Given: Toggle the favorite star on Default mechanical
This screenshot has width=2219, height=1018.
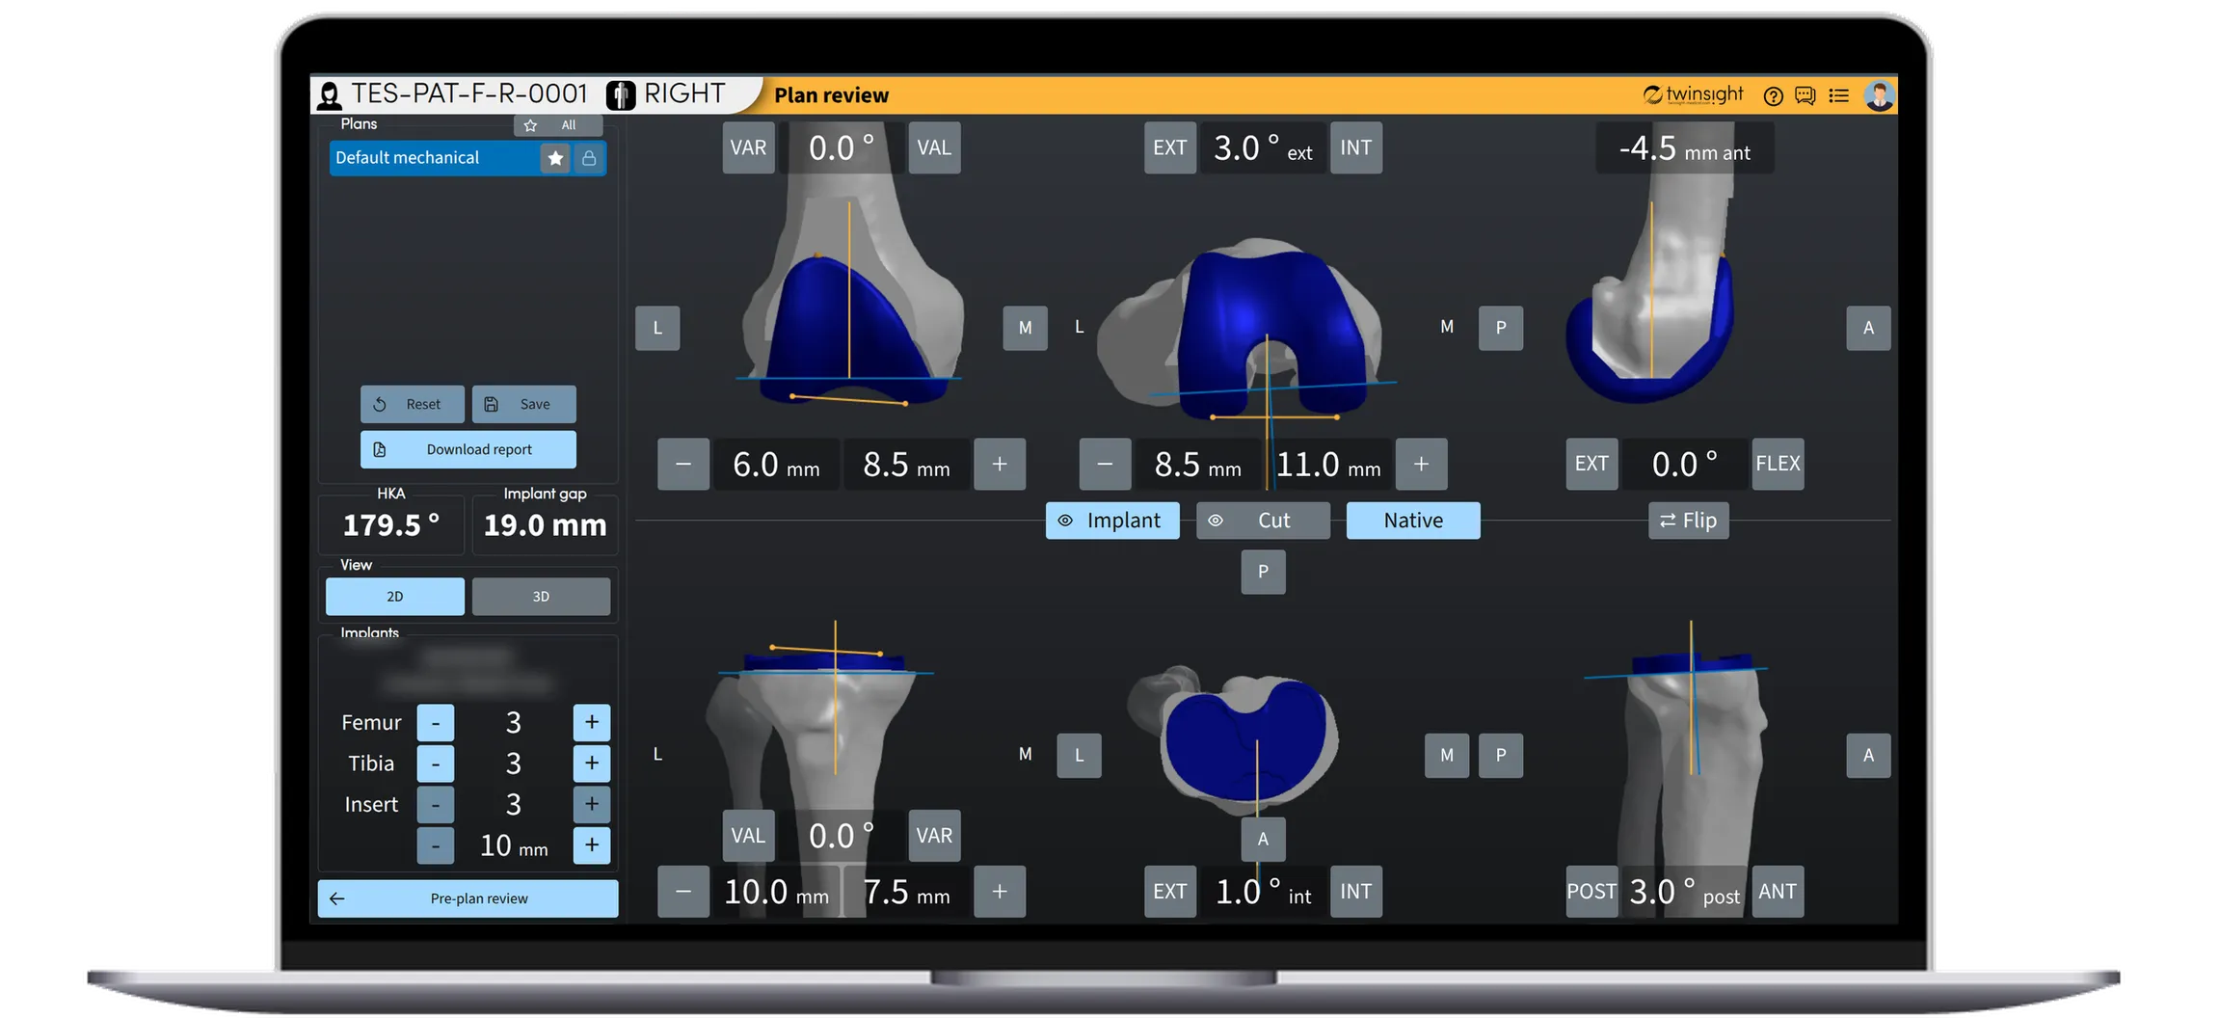Looking at the screenshot, I should [x=555, y=158].
